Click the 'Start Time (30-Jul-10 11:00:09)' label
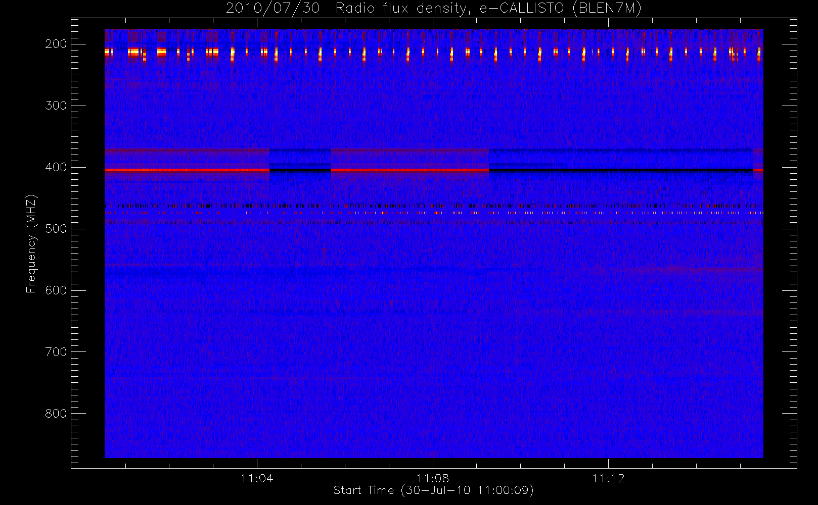818x505 pixels. point(434,490)
